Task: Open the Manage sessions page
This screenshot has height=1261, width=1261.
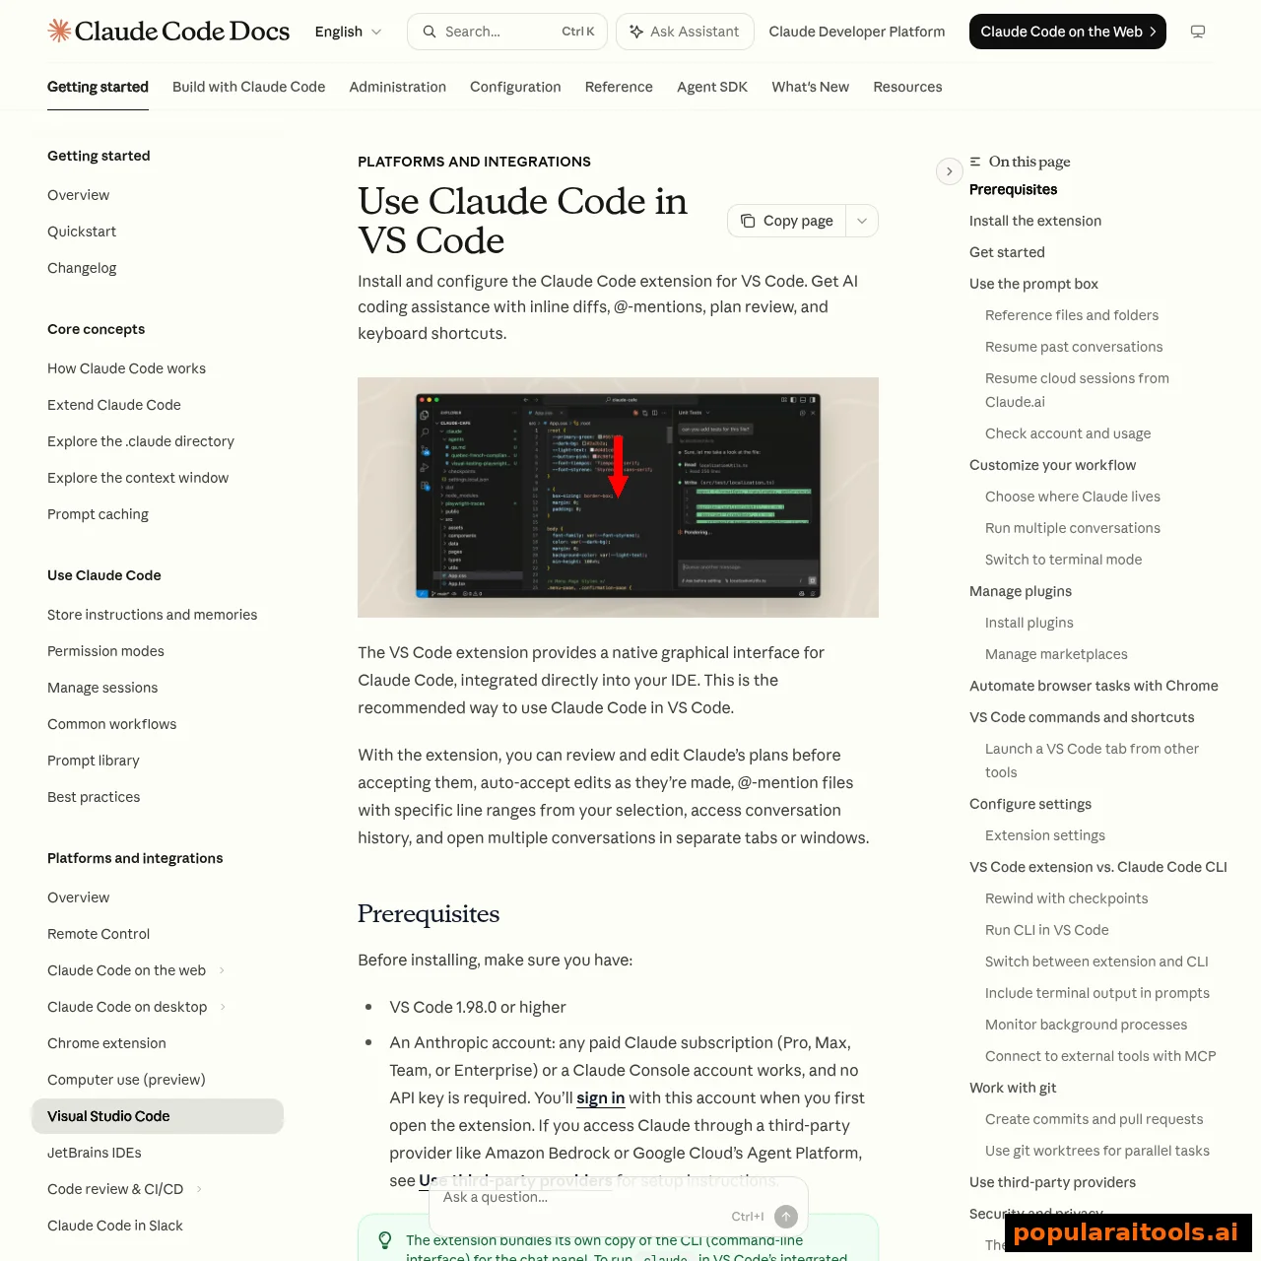Action: [102, 688]
